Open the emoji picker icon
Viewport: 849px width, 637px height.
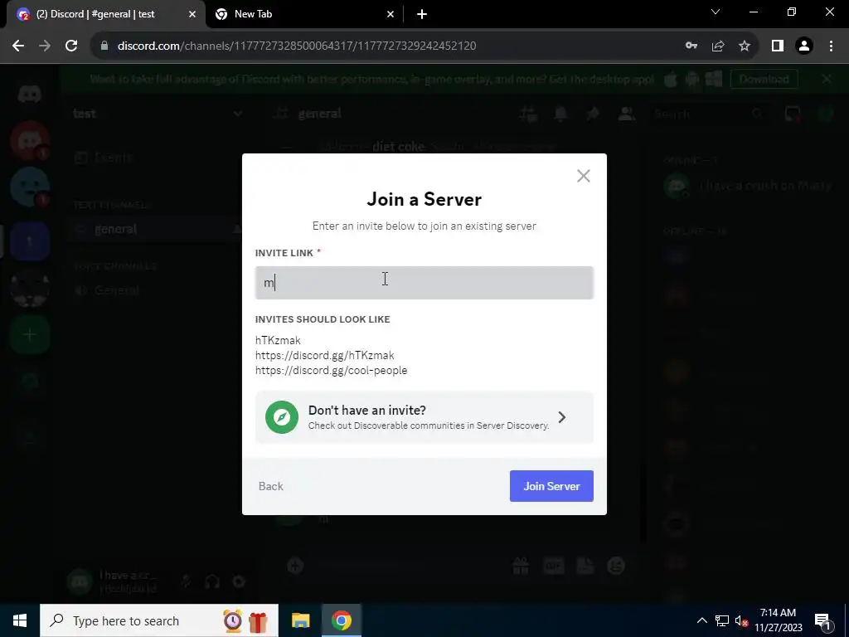pyautogui.click(x=616, y=566)
